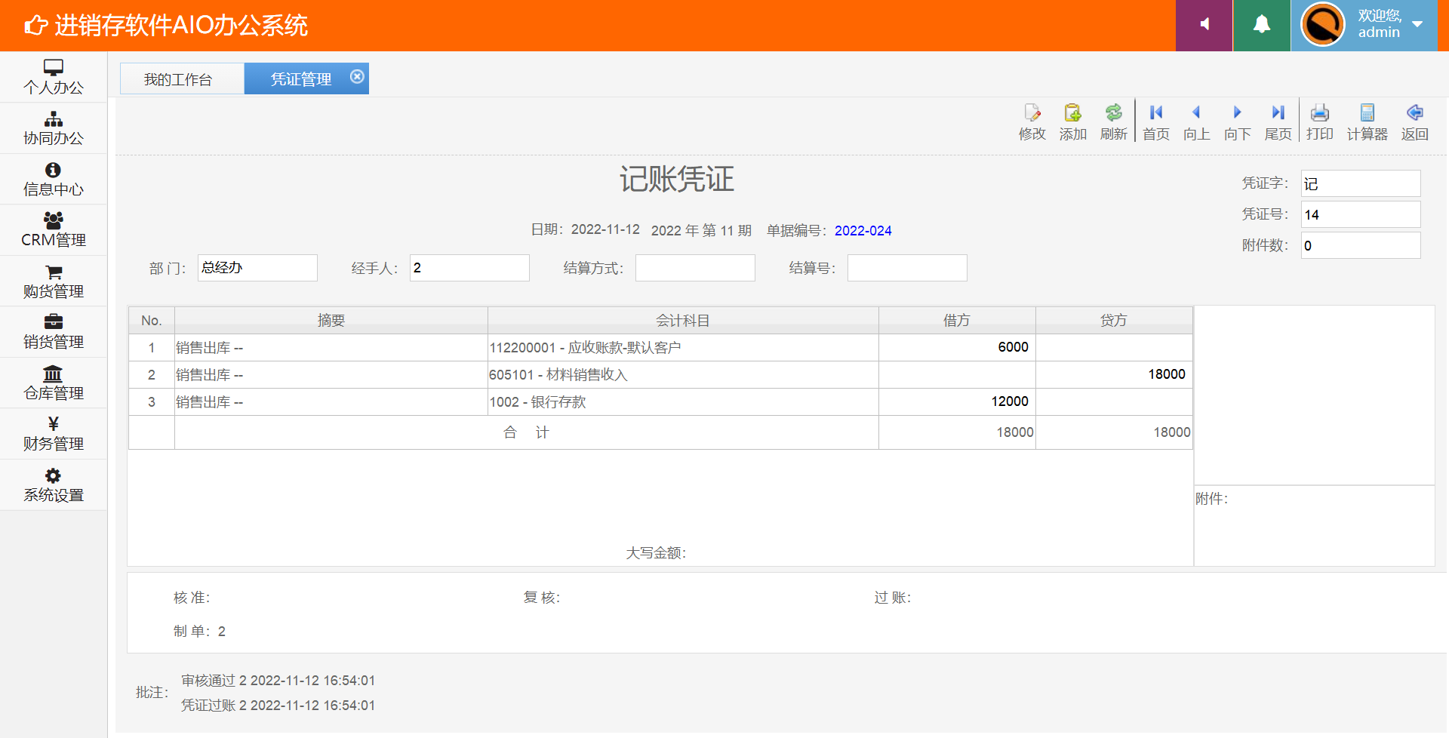Click the 结算方式 input field
The image size is (1449, 738).
[x=695, y=268]
